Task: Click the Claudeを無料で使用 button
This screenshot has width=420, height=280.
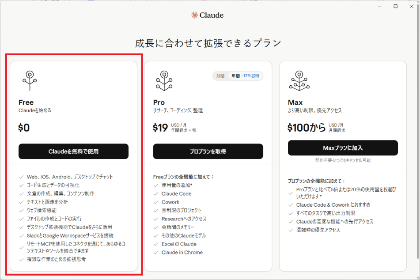Action: (73, 151)
